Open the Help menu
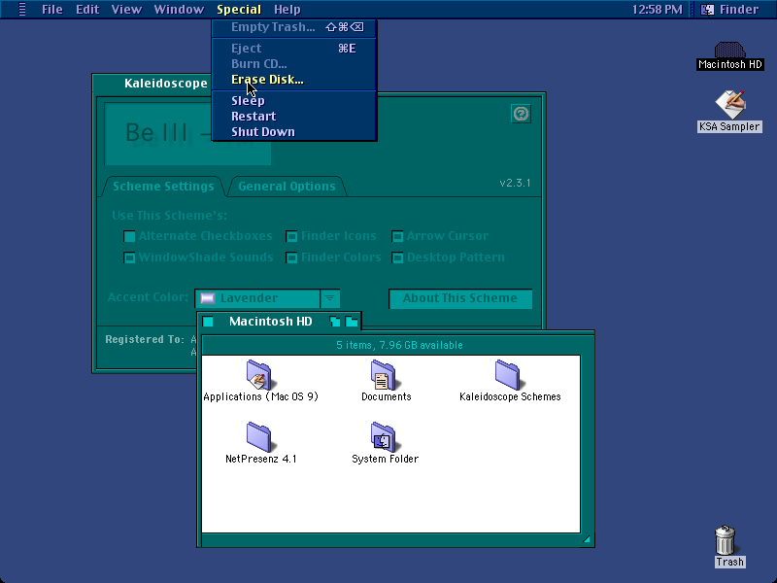Screen dimensions: 777x583 (287, 10)
